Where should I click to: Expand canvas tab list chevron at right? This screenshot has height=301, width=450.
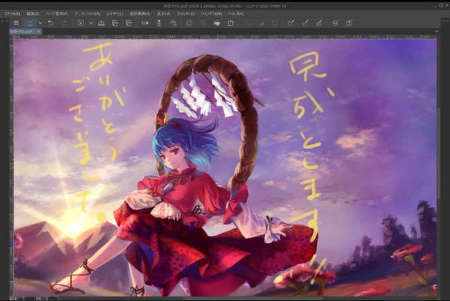(x=437, y=31)
